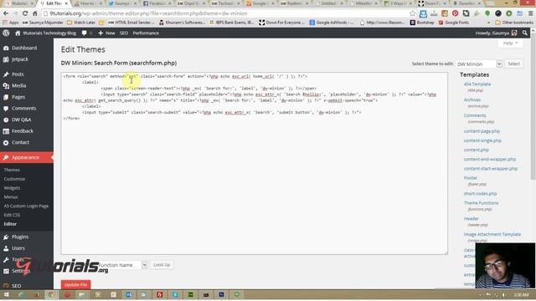Image resolution: width=536 pixels, height=301 pixels.
Task: Click the Comments bubble icon in sidebar
Action: point(6,109)
